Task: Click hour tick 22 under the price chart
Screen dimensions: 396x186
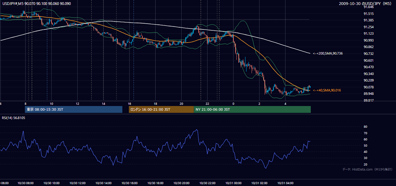Action: point(207,104)
